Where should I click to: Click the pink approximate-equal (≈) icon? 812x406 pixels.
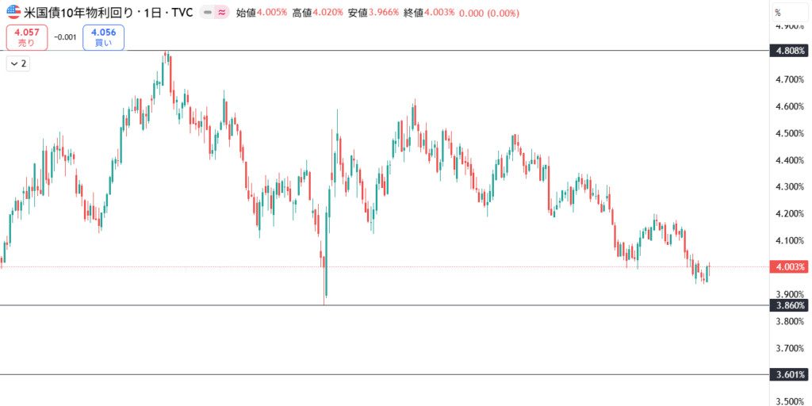coord(221,13)
